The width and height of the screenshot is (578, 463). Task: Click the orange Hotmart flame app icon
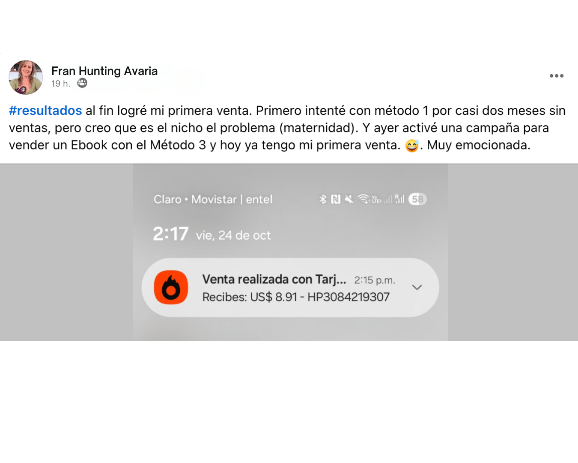171,287
